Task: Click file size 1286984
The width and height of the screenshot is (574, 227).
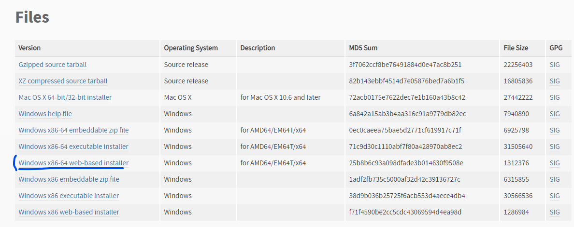Action: (517, 212)
